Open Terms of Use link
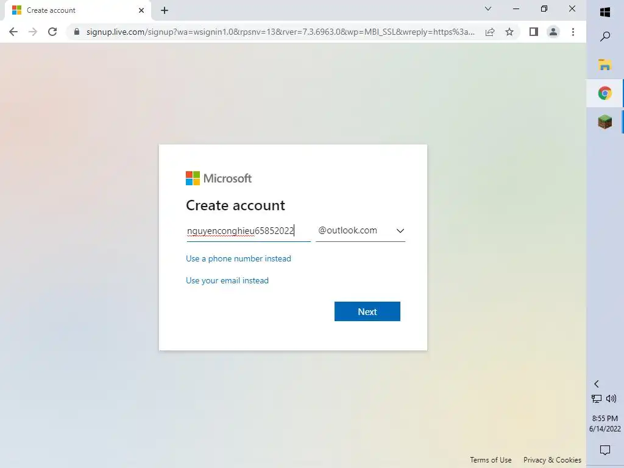The image size is (624, 468). coord(491,460)
